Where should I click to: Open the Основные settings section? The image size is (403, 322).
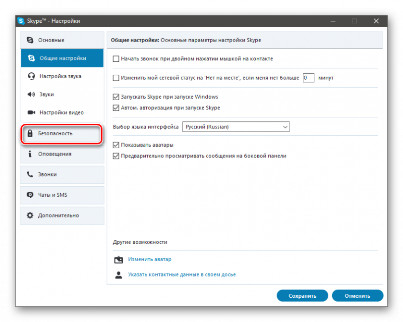coord(62,40)
